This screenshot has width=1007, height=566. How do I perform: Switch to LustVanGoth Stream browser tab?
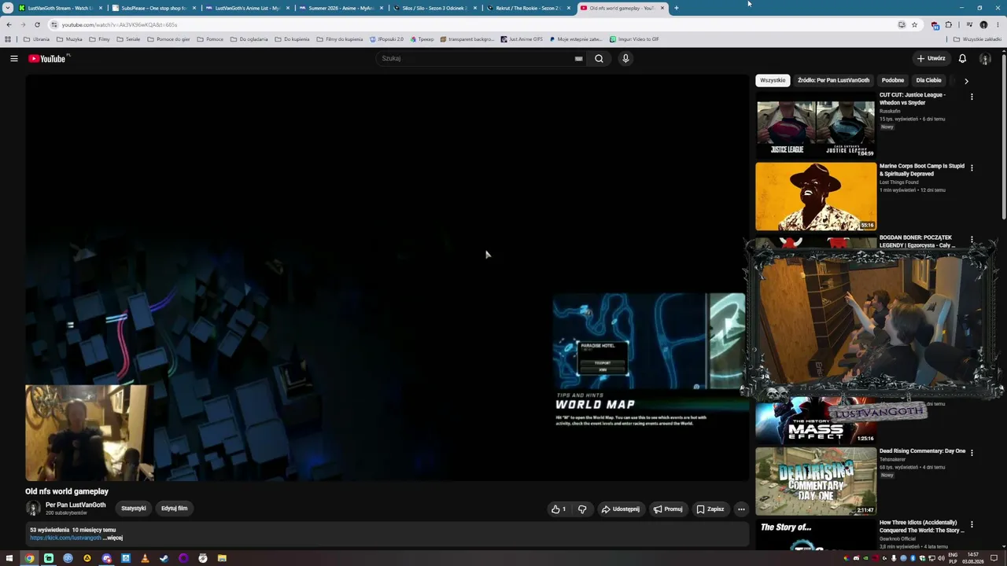pos(61,8)
